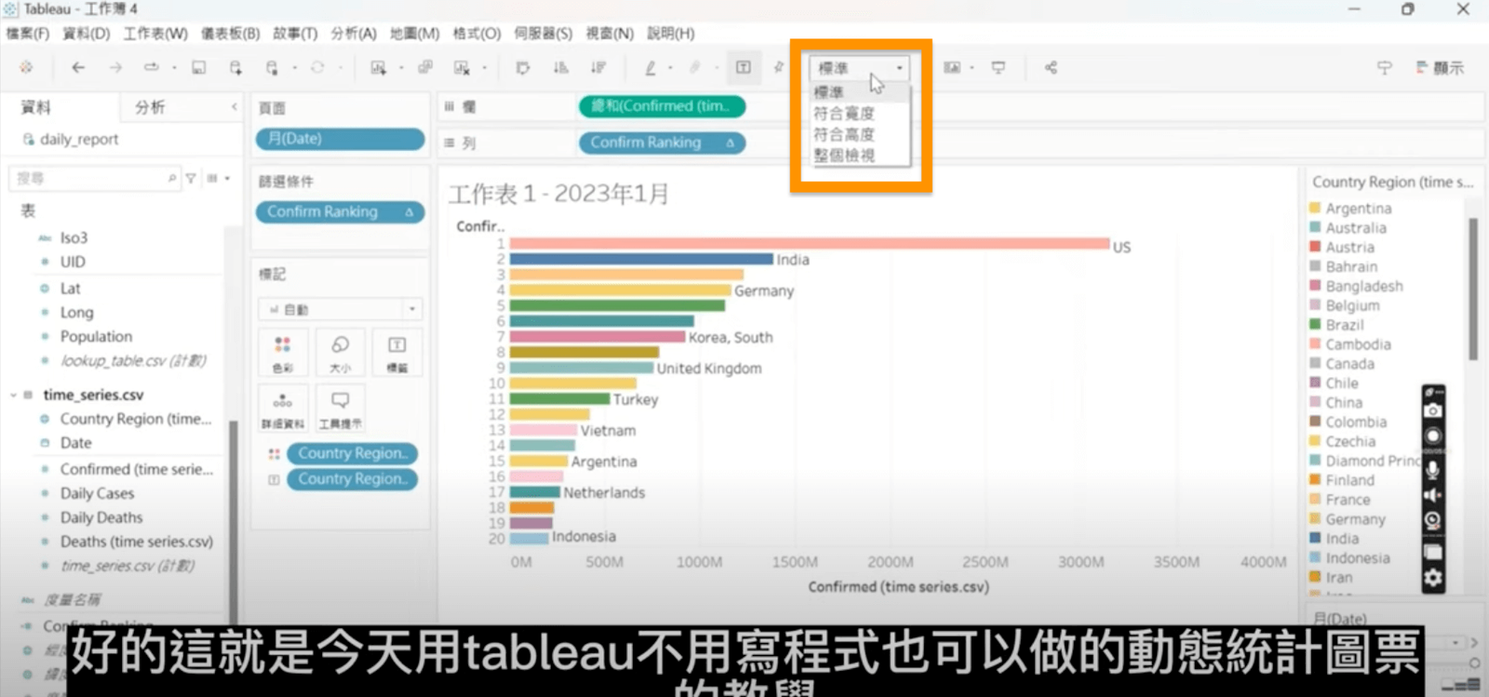Image resolution: width=1489 pixels, height=697 pixels.
Task: Open the 大小 size marks card
Action: pyautogui.click(x=341, y=354)
